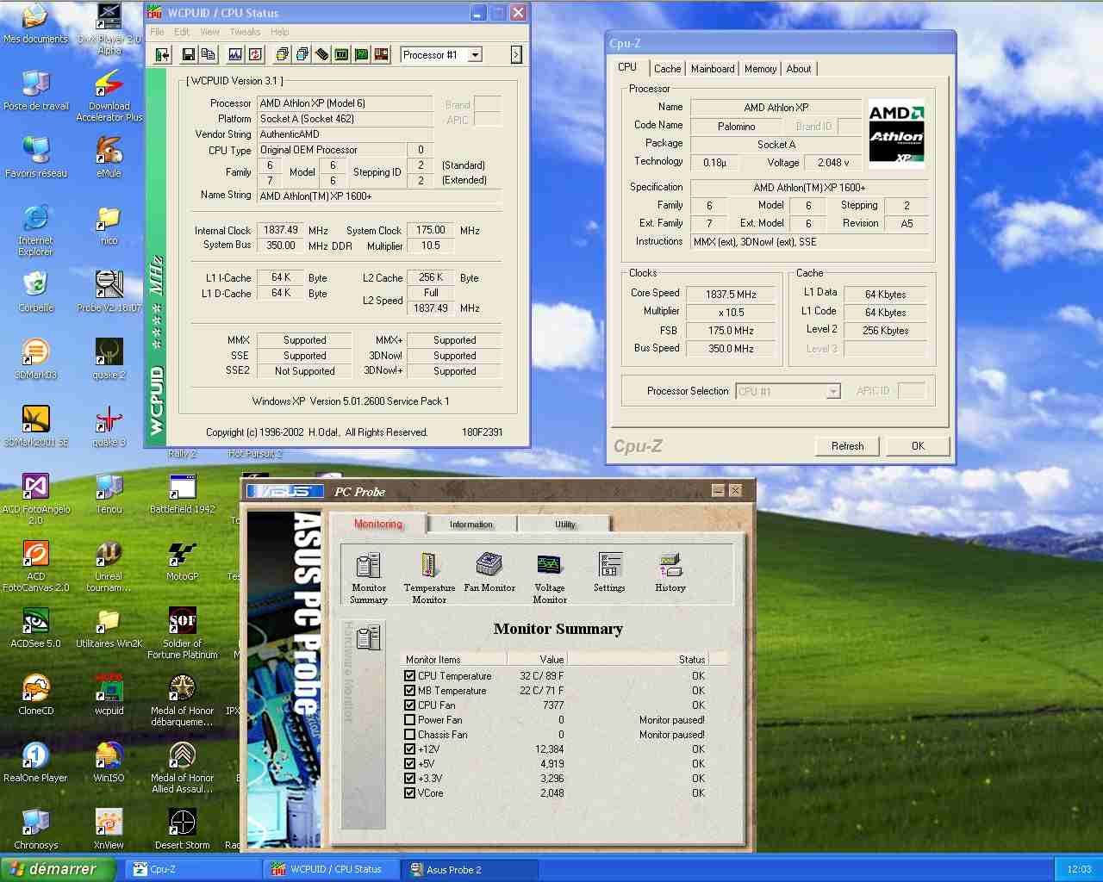The height and width of the screenshot is (882, 1103).
Task: Click the Core Speed 1837.5 MHz field
Action: (x=731, y=294)
